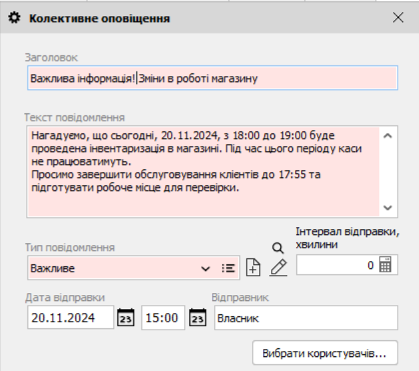Click the Інтервал відправки, хвилини label
Viewport: 419px width, 371px height.
[x=347, y=238]
